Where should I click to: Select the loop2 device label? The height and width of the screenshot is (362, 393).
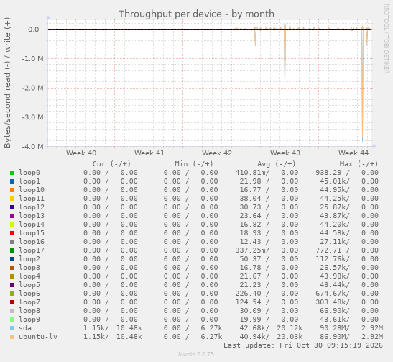pyautogui.click(x=29, y=259)
